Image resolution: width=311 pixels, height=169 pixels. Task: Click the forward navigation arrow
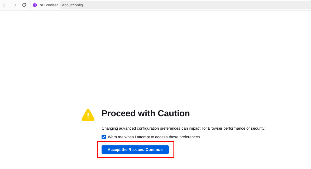(15, 5)
